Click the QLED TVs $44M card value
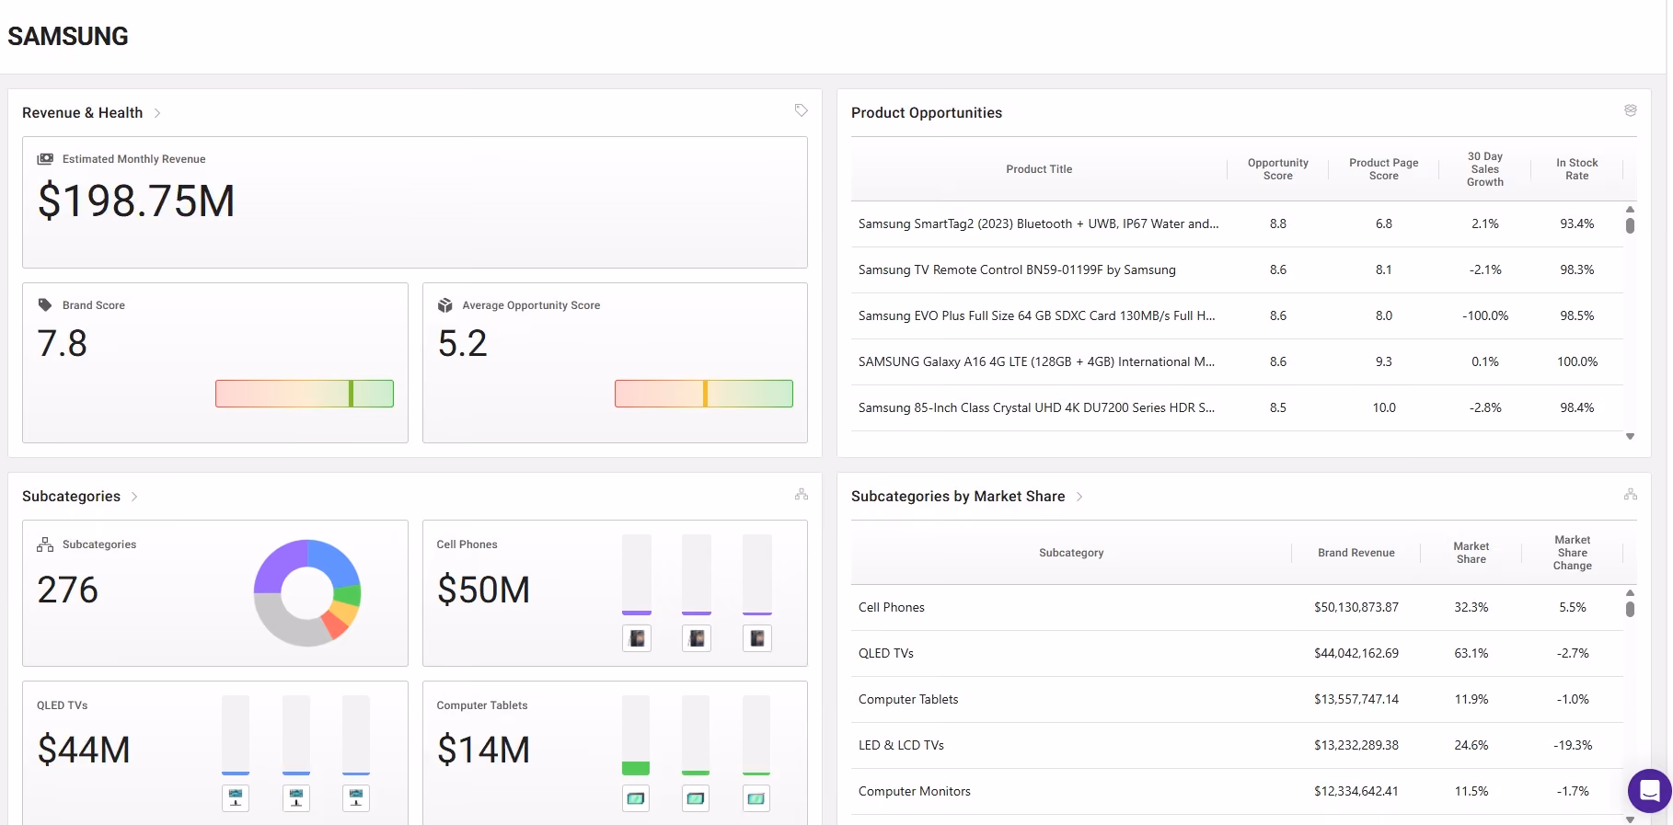This screenshot has height=825, width=1673. [x=84, y=750]
